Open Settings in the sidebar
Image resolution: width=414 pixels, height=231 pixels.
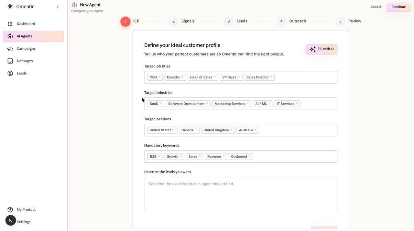tap(24, 222)
